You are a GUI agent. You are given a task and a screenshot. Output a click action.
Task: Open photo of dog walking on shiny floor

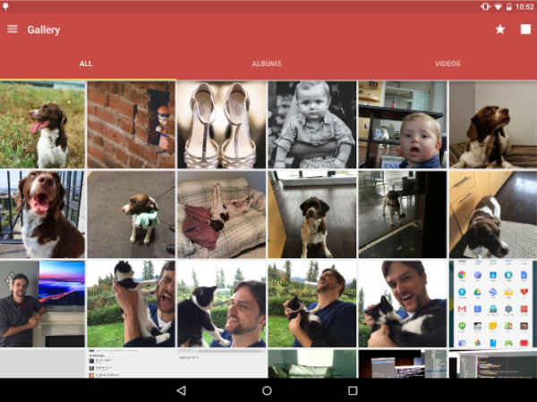tap(403, 214)
